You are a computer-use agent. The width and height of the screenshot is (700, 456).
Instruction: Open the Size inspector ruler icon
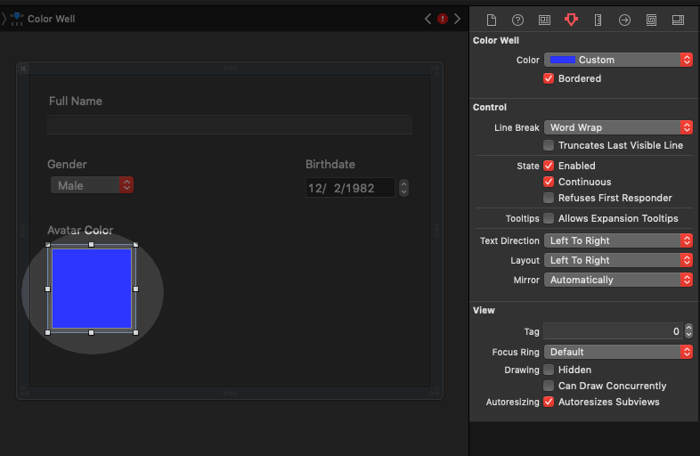click(598, 20)
